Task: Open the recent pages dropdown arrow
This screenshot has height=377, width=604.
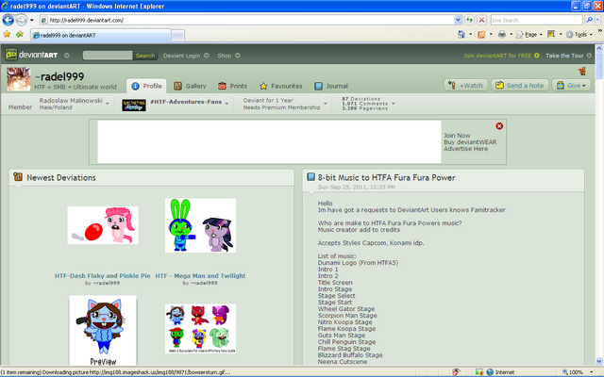Action: click(x=31, y=20)
